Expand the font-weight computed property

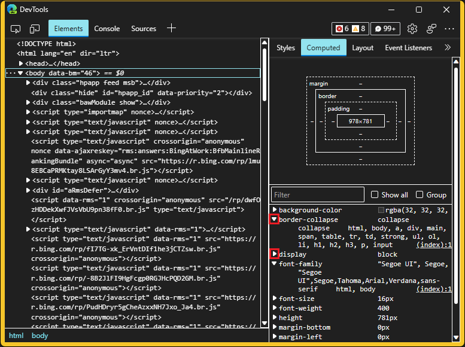coord(274,308)
